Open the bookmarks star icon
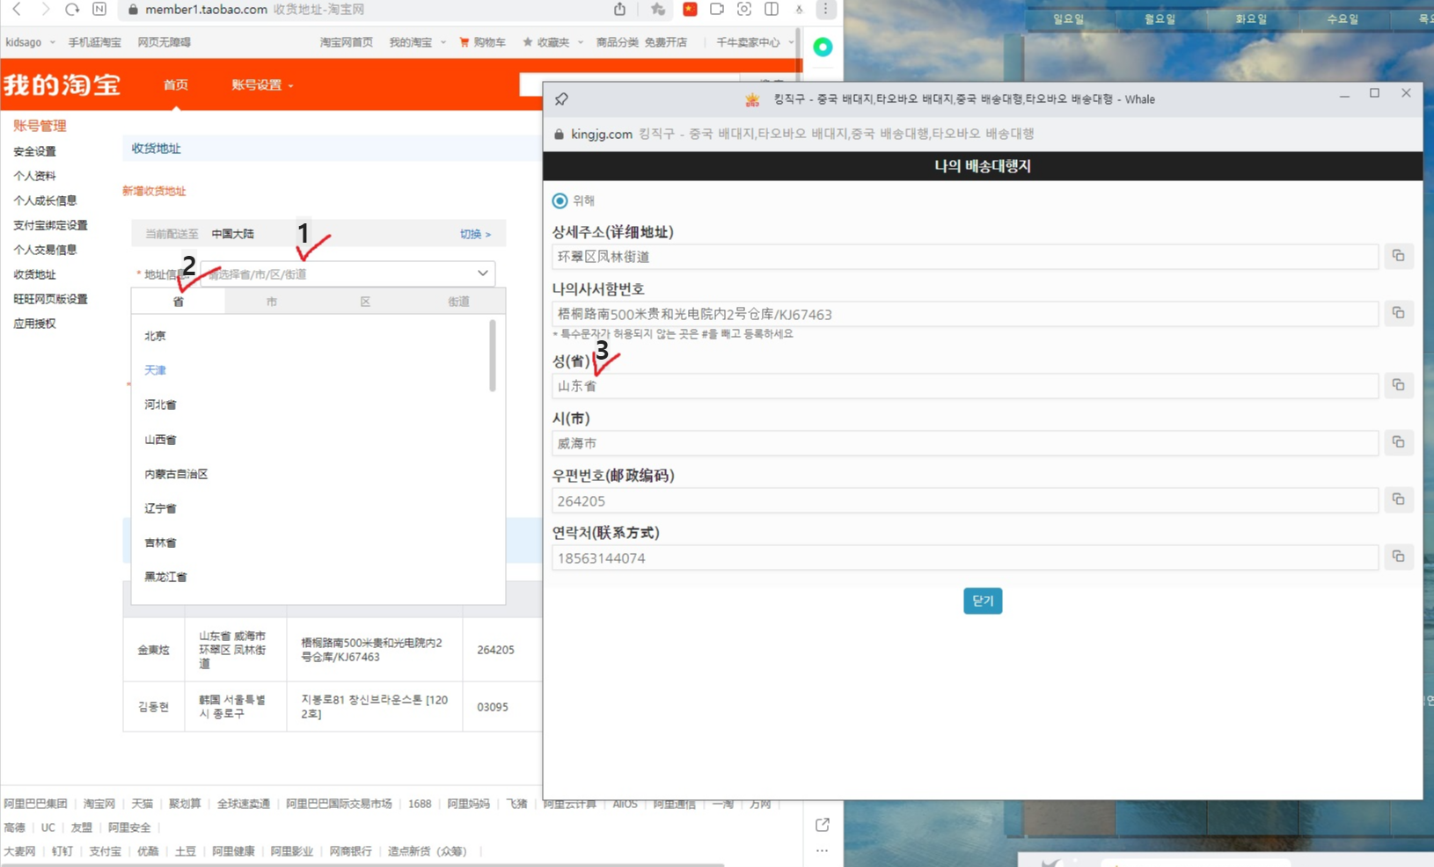 (x=658, y=9)
